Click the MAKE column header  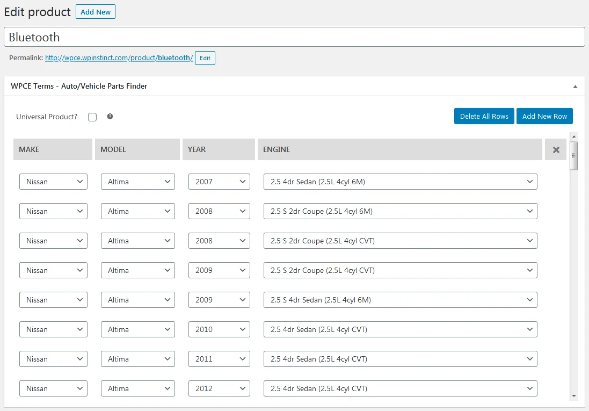53,149
